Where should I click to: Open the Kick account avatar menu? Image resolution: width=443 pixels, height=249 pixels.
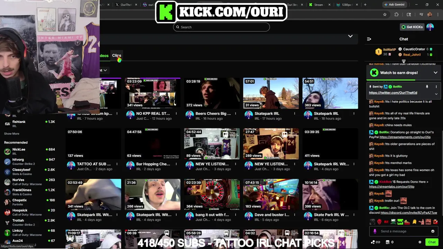(430, 27)
